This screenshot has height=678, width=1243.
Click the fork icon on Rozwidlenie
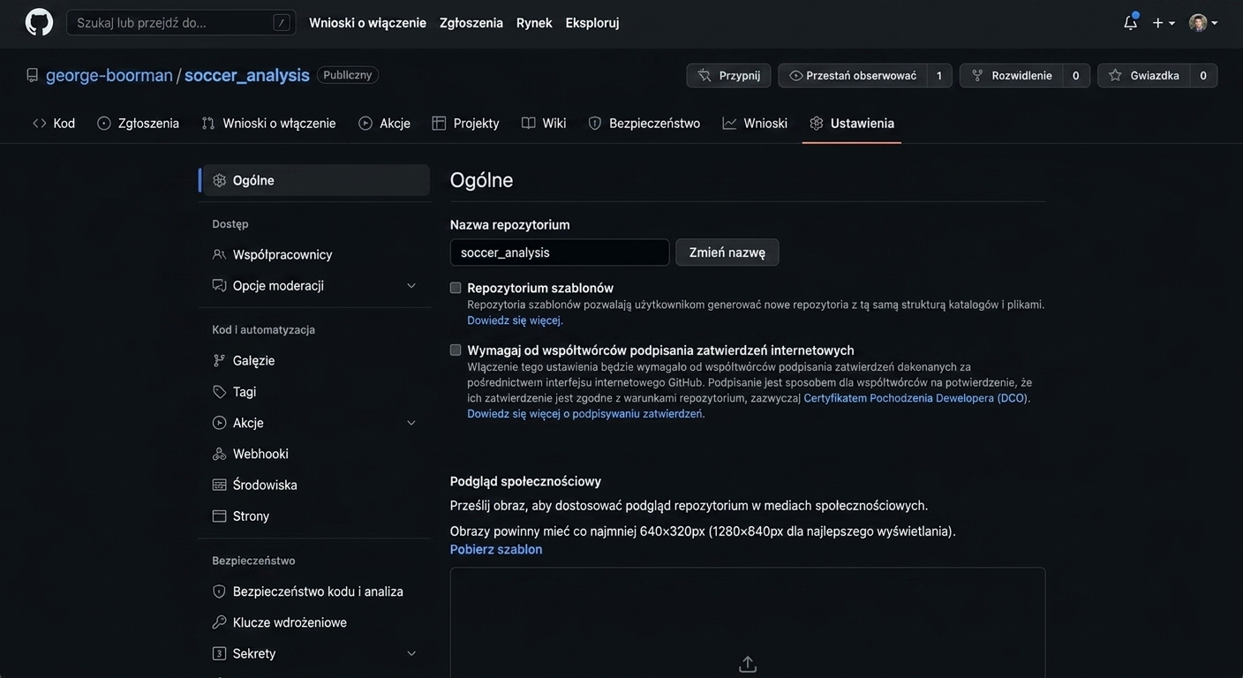(977, 75)
